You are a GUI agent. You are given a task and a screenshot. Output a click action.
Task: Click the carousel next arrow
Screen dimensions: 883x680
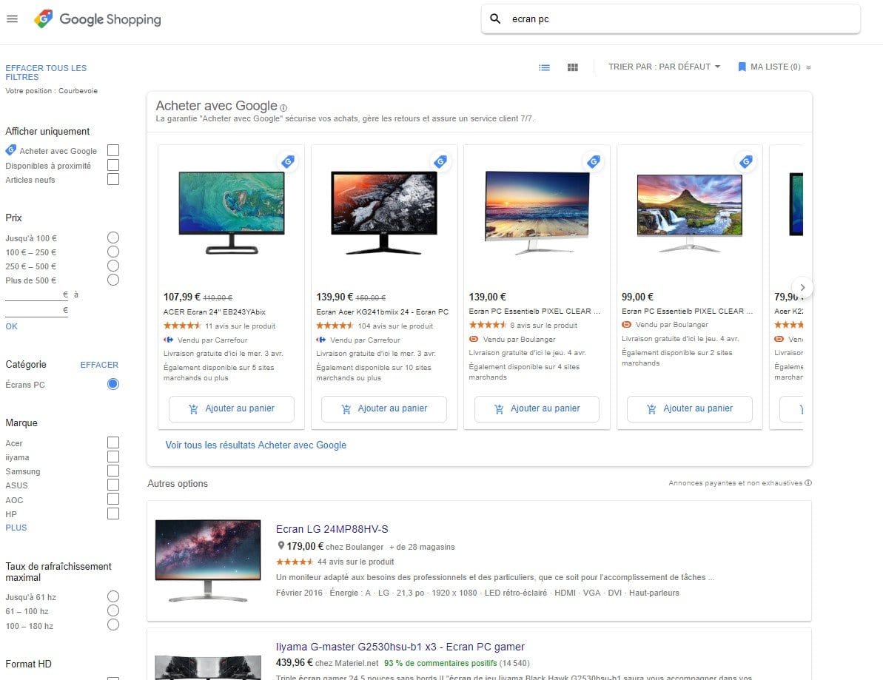802,288
